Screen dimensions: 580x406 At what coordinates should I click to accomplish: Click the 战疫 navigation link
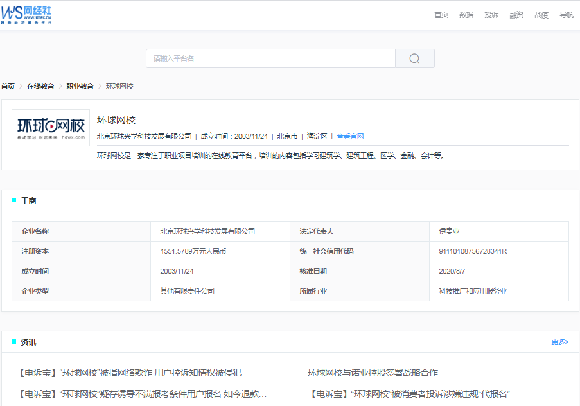(x=540, y=14)
